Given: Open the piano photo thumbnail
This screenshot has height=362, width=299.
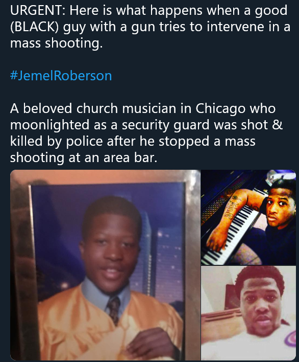Looking at the screenshot, I should (248, 217).
